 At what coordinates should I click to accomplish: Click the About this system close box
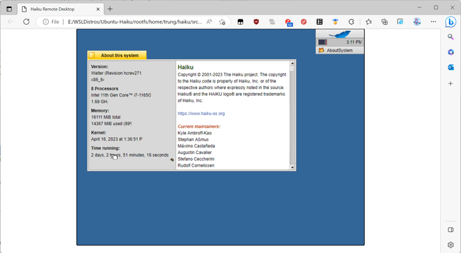tap(92, 55)
